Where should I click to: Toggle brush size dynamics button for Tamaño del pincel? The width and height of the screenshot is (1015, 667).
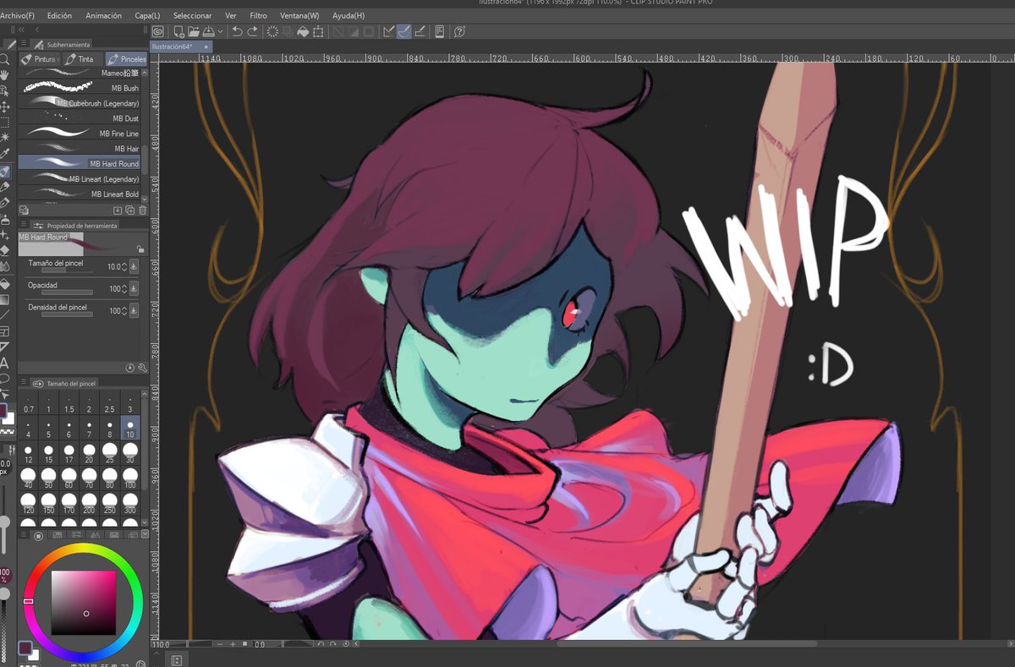tap(133, 266)
